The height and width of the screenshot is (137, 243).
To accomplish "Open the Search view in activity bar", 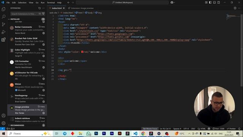I will point(3,17).
